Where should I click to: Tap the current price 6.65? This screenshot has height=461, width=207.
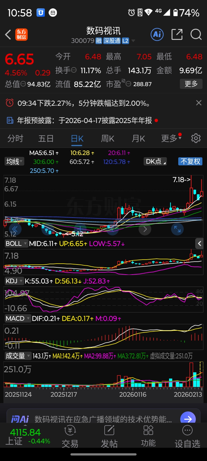[19, 59]
